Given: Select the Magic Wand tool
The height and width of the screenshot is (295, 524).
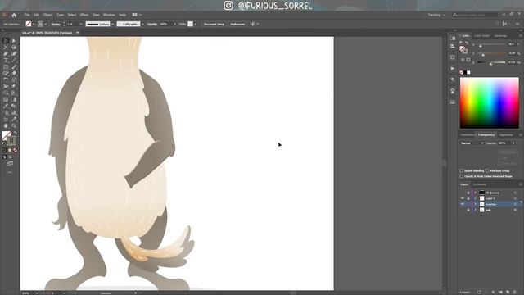Looking at the screenshot, I should (6, 48).
